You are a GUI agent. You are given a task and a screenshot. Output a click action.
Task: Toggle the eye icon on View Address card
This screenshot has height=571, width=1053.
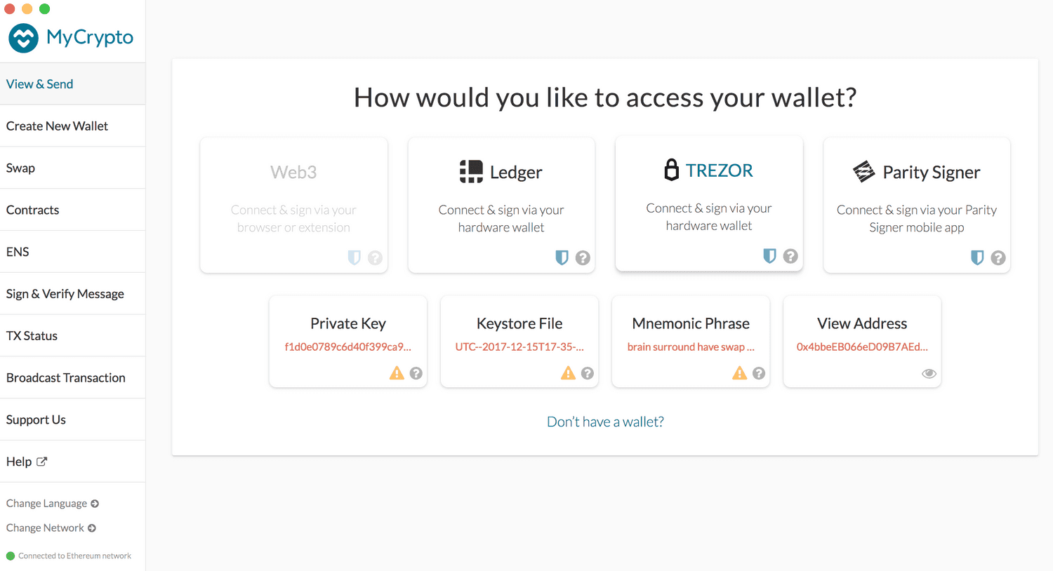tap(929, 373)
